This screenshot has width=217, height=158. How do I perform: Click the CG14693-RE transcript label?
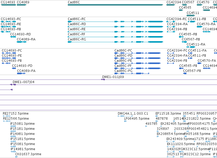[11, 24]
